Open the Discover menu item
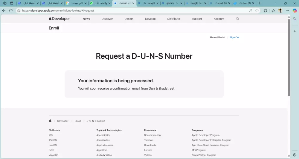 (107, 19)
